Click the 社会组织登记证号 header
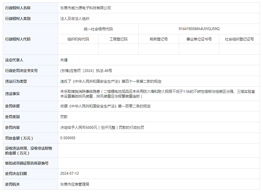Image resolution: width=263 pixels, height=193 pixels. [240, 39]
